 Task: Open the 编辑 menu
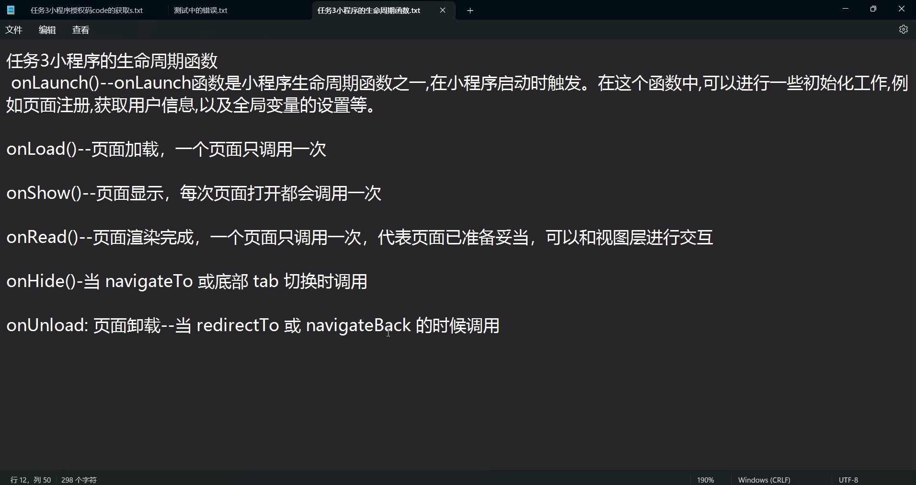[46, 30]
